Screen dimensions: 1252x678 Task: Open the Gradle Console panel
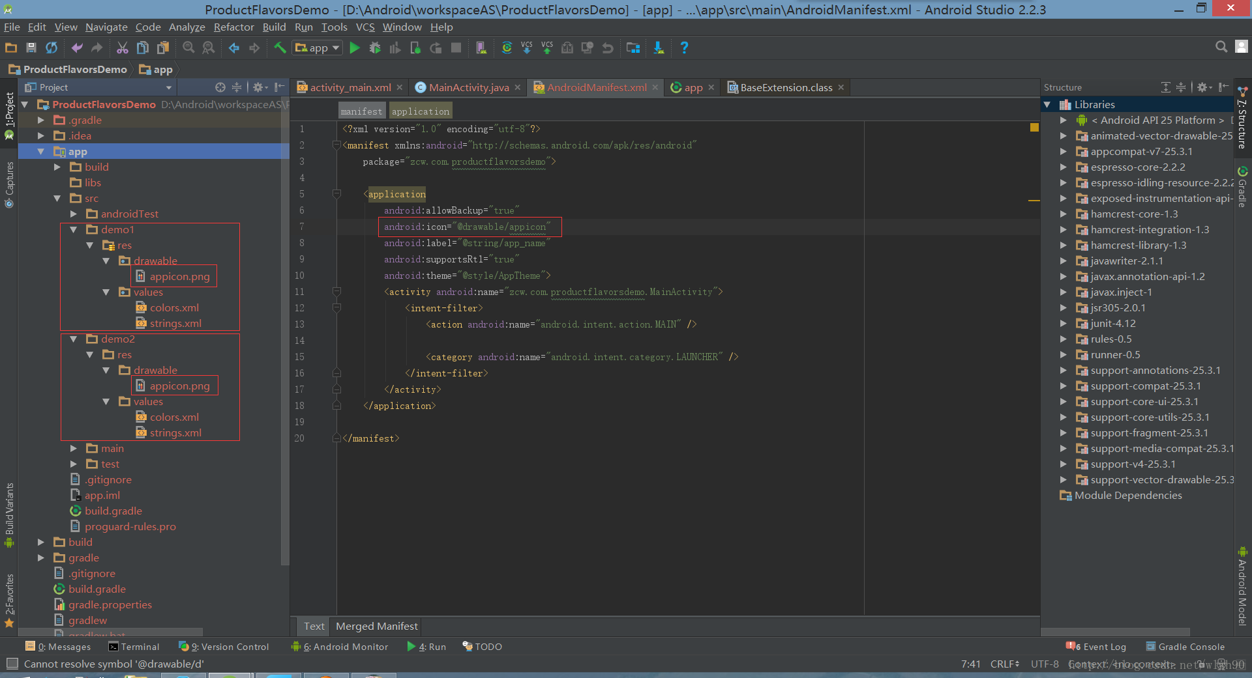pyautogui.click(x=1185, y=647)
